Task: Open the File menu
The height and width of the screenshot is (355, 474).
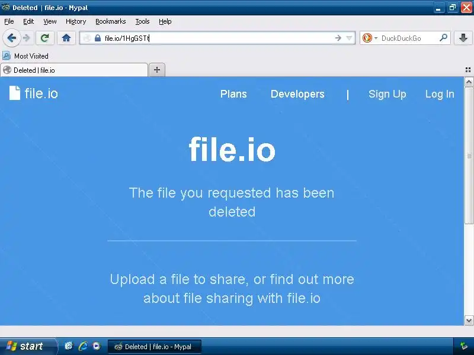Action: pos(9,21)
